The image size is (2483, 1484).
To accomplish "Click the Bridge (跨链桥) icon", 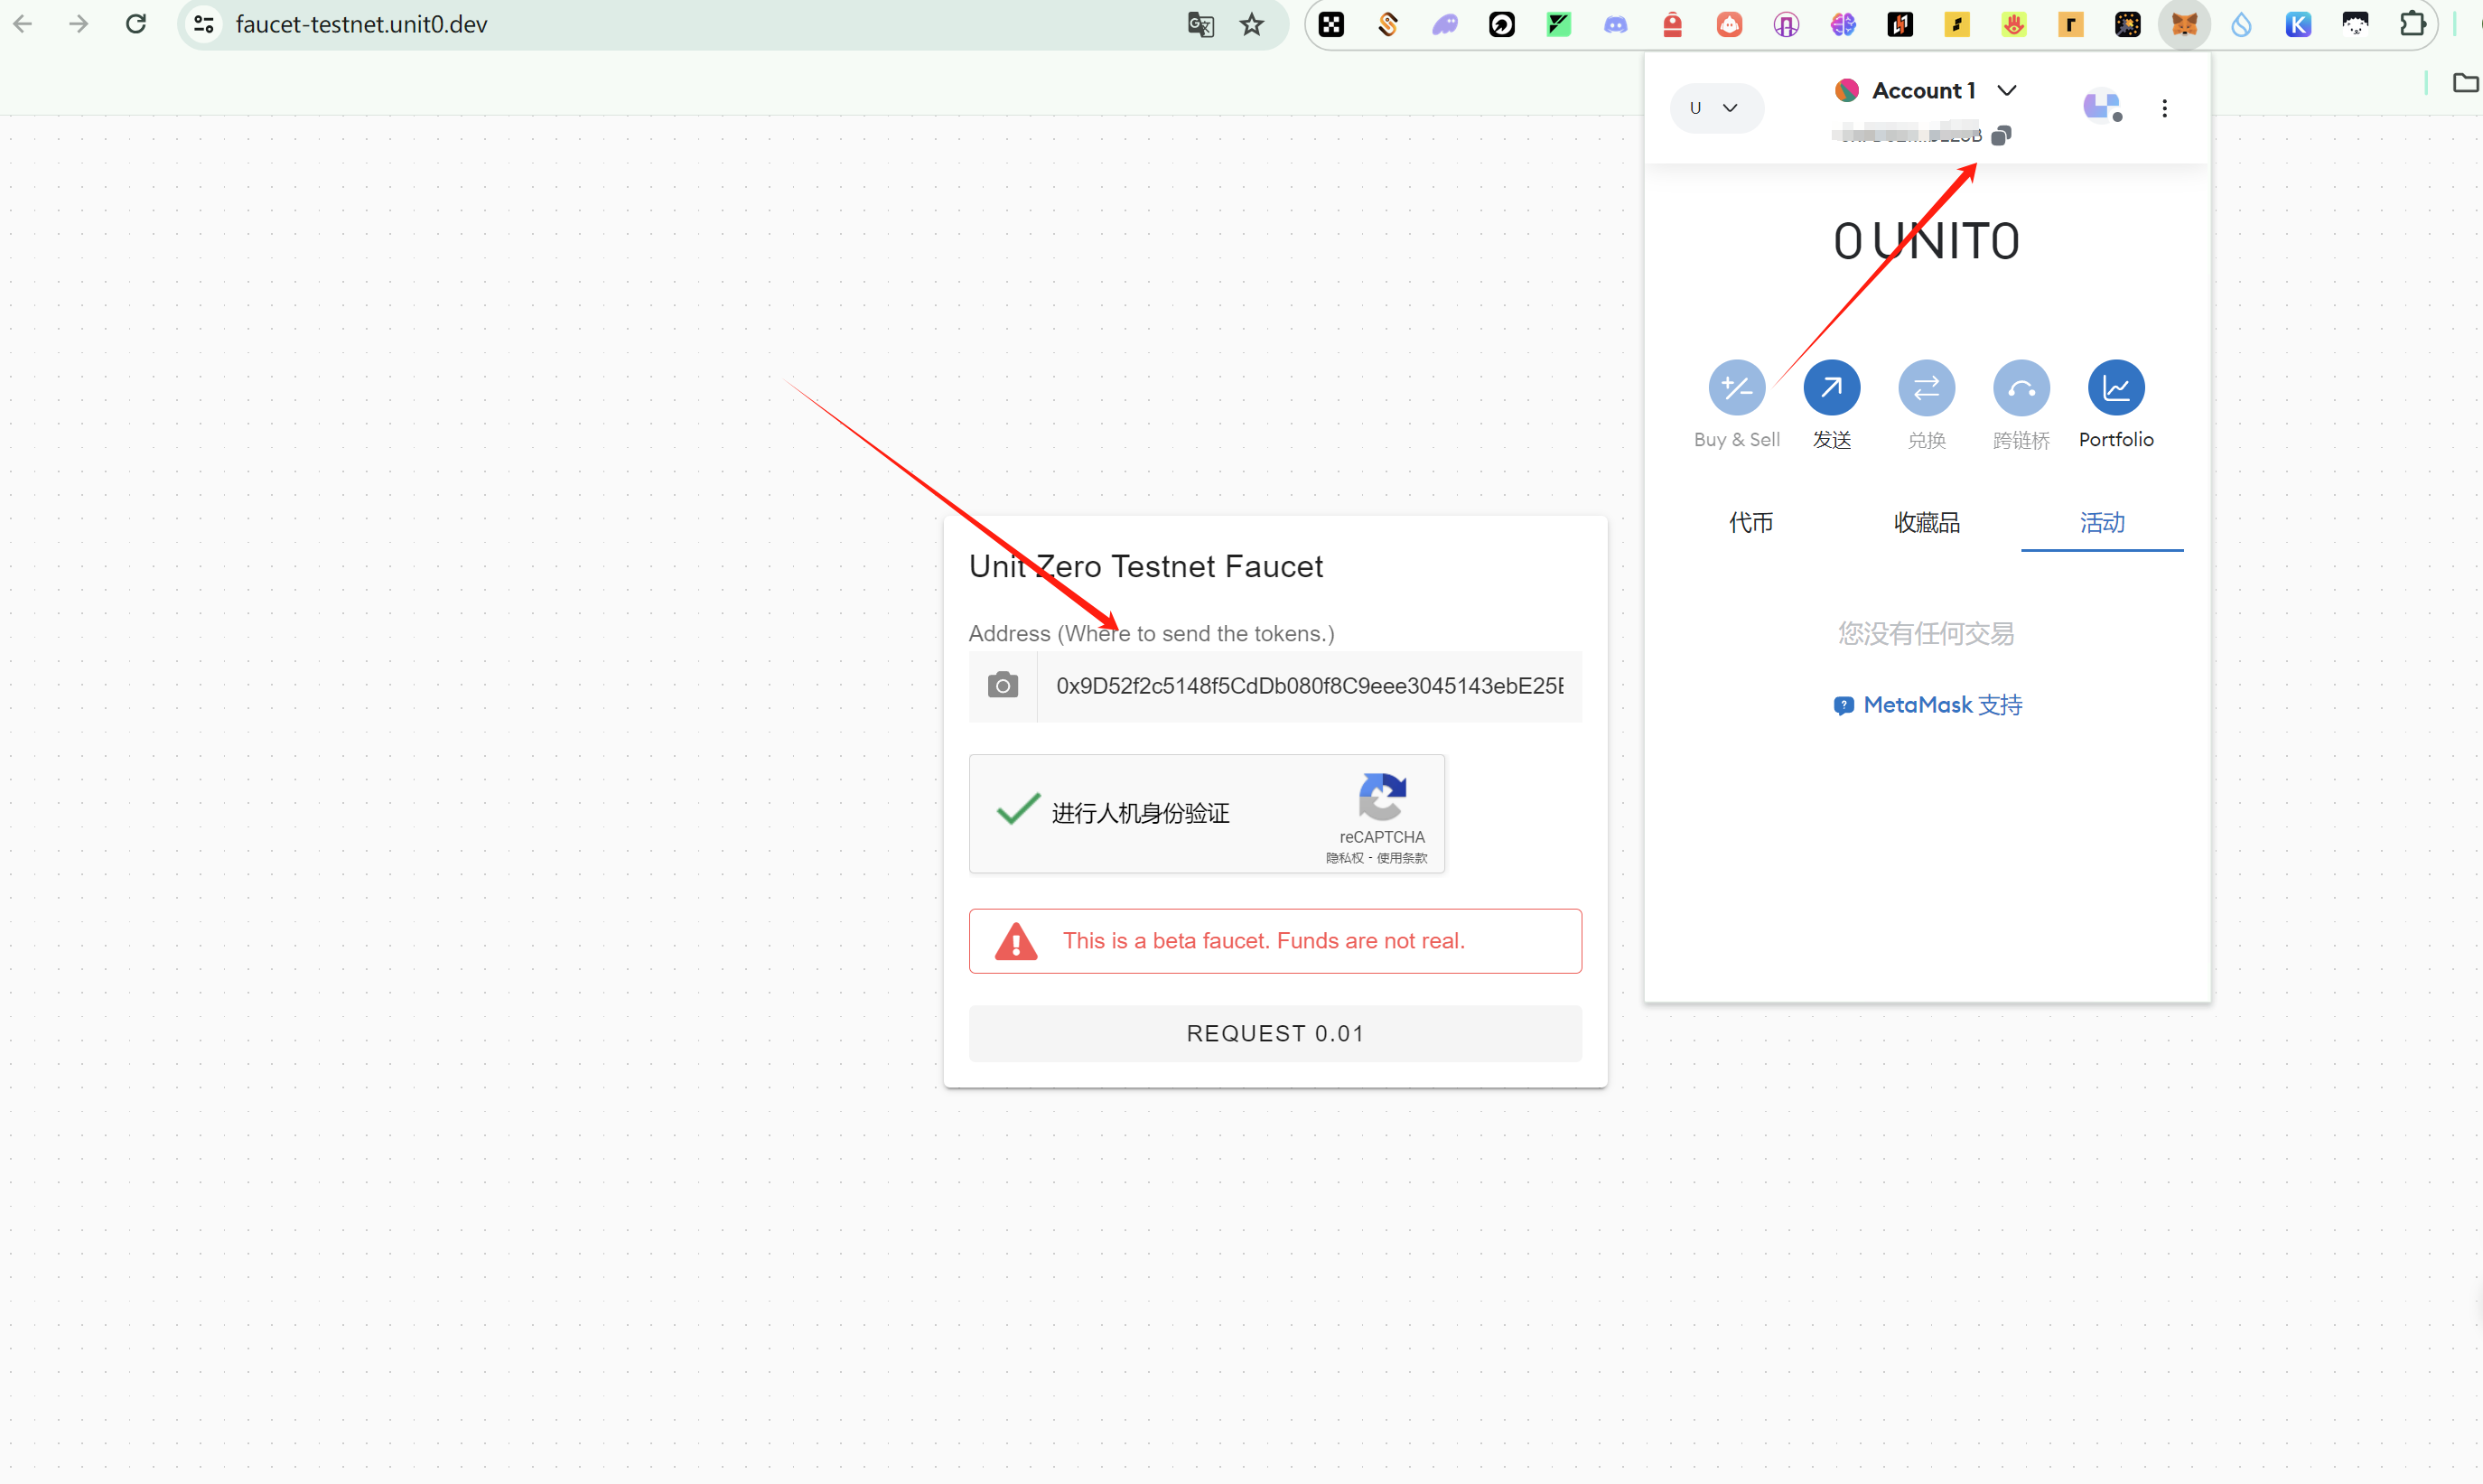I will point(2021,388).
